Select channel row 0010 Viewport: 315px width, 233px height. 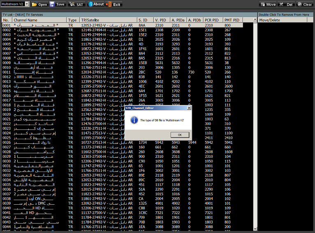pos(123,67)
